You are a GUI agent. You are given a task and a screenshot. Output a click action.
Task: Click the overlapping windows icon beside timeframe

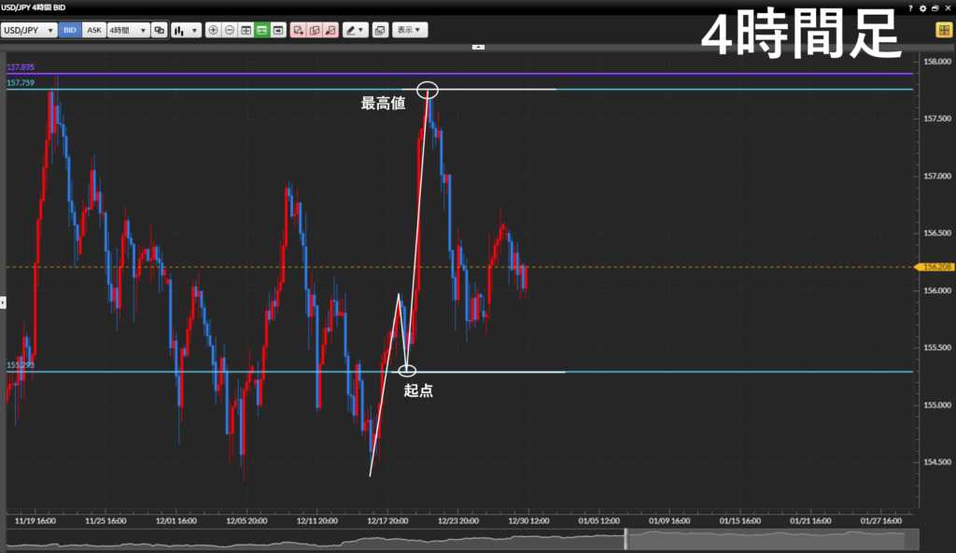[159, 30]
